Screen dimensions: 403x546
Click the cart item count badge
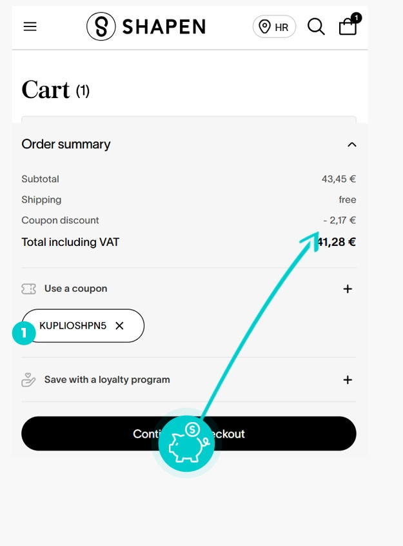(x=356, y=17)
